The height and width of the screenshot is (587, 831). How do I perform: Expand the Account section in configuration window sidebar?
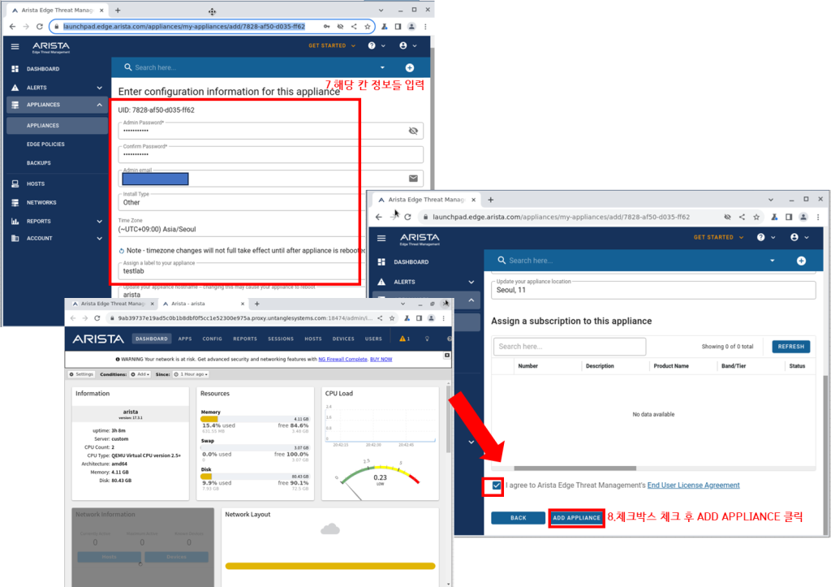tap(100, 239)
